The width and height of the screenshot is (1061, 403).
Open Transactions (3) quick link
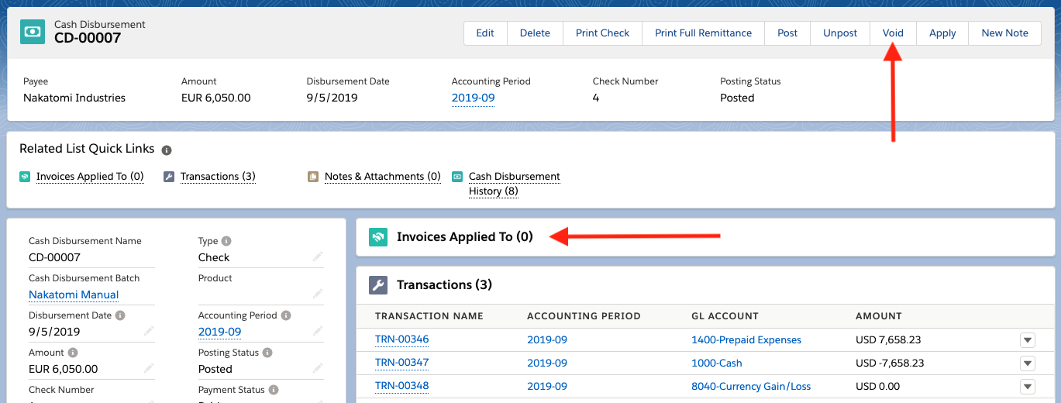pyautogui.click(x=218, y=177)
